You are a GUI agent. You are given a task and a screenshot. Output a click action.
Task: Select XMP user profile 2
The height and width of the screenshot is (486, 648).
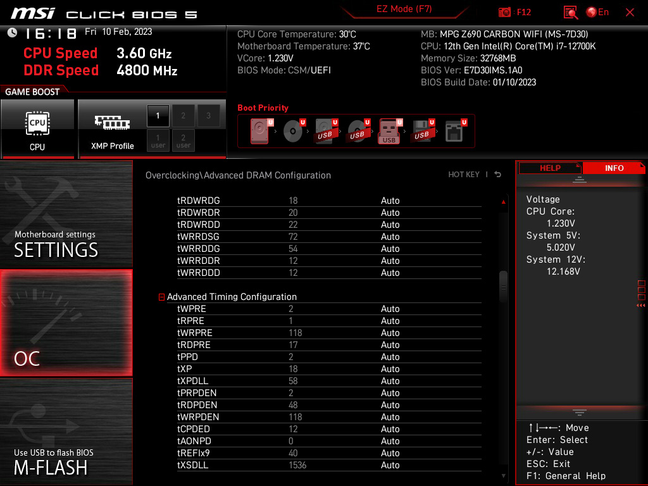(183, 140)
